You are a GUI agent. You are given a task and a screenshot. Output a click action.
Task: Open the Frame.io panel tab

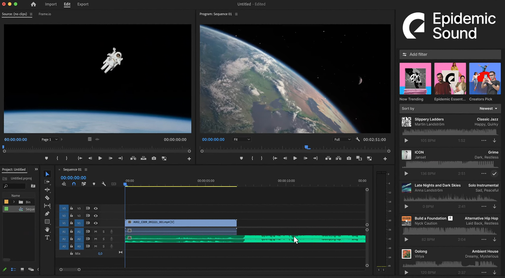point(45,14)
